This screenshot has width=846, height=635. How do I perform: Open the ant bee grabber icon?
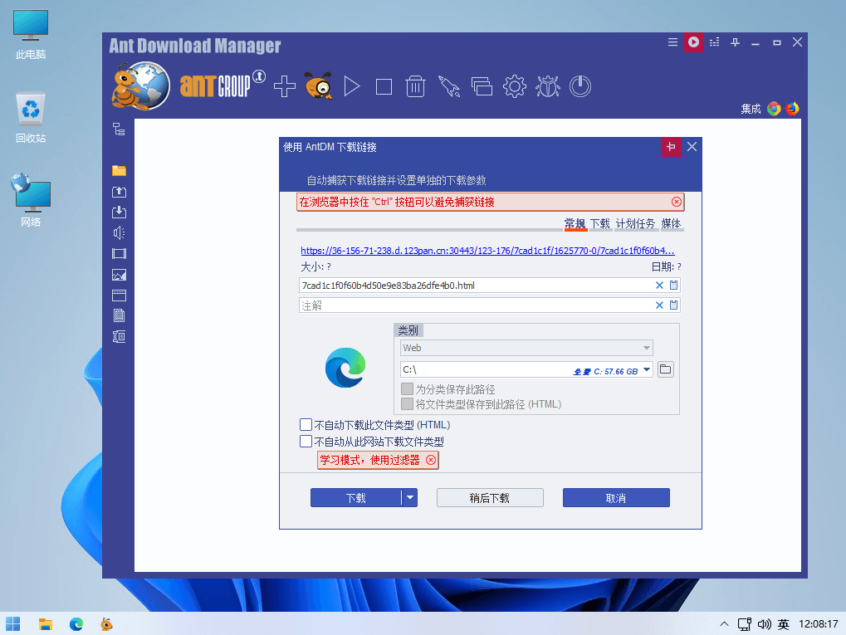click(x=318, y=85)
